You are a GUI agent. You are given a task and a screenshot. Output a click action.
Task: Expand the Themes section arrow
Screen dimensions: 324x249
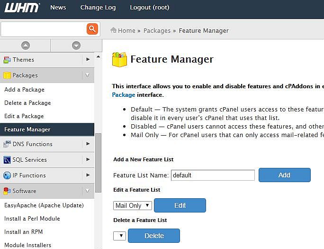88,59
